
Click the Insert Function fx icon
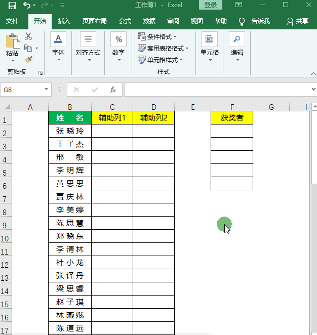113,90
